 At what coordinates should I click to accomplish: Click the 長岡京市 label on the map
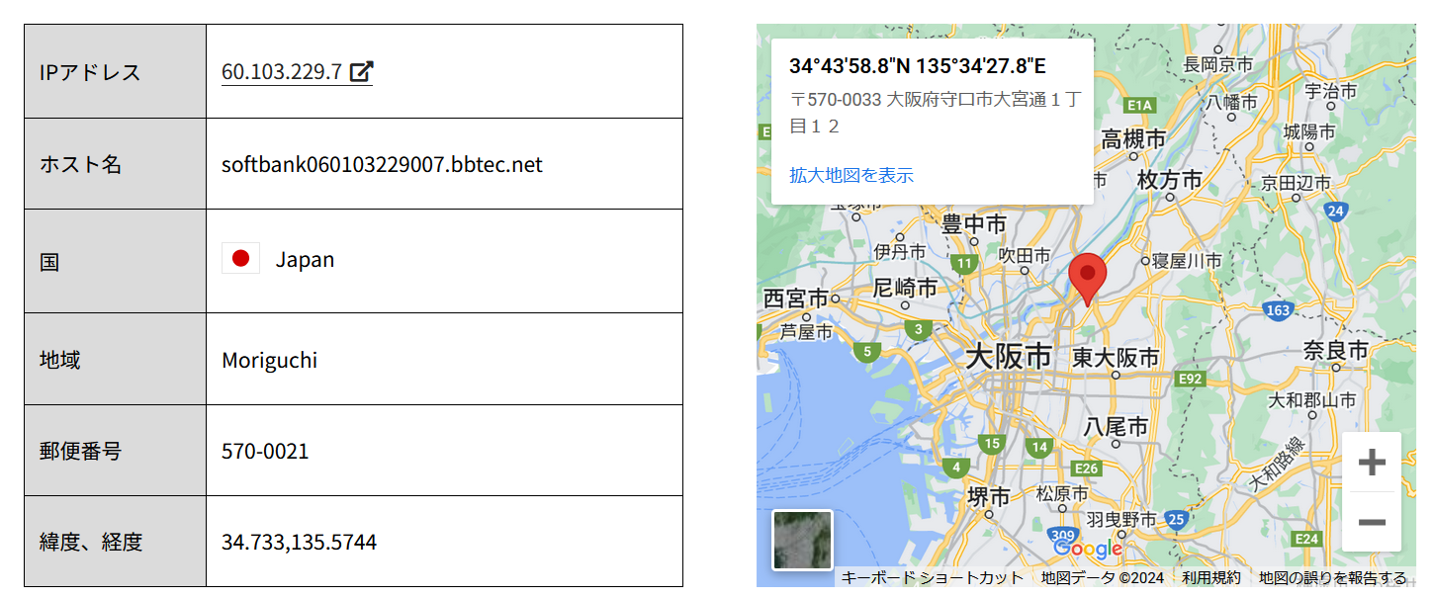point(1218,64)
